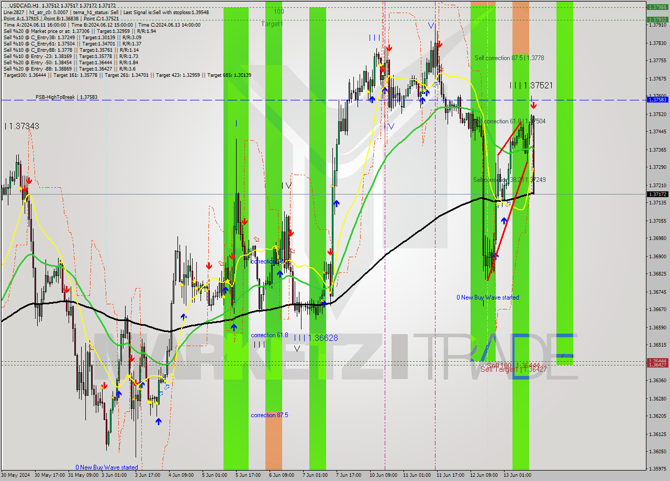Click the 'I I 1.37343' wave label
The width and height of the screenshot is (670, 481).
[21, 126]
